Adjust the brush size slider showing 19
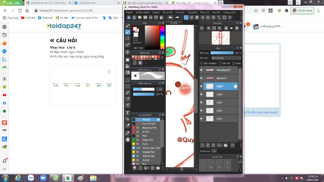 144,89
